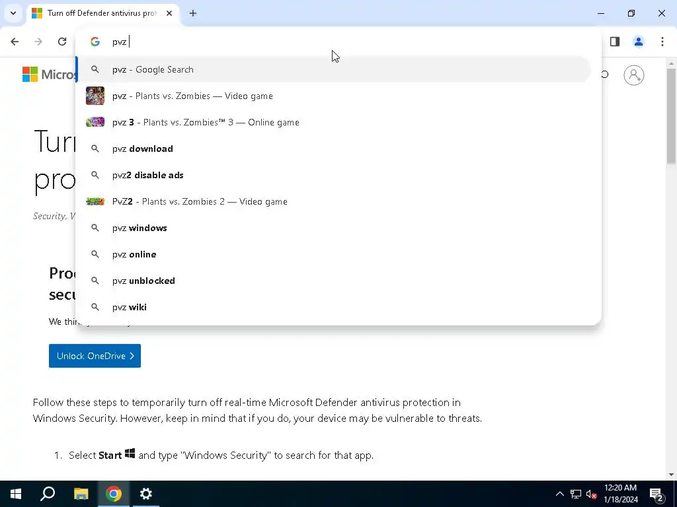Open the Windows Start menu
677x507 pixels.
click(16, 494)
